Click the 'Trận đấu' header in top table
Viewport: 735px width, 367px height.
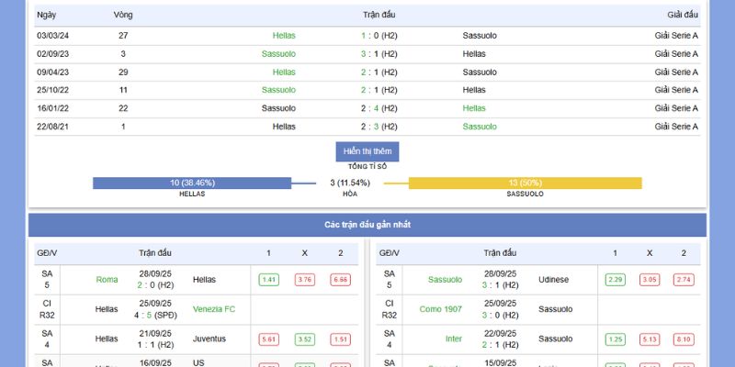point(379,16)
